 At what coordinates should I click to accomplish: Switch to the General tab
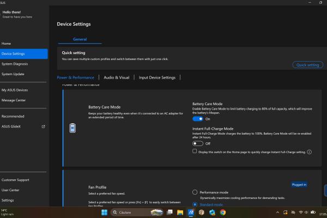click(x=80, y=39)
